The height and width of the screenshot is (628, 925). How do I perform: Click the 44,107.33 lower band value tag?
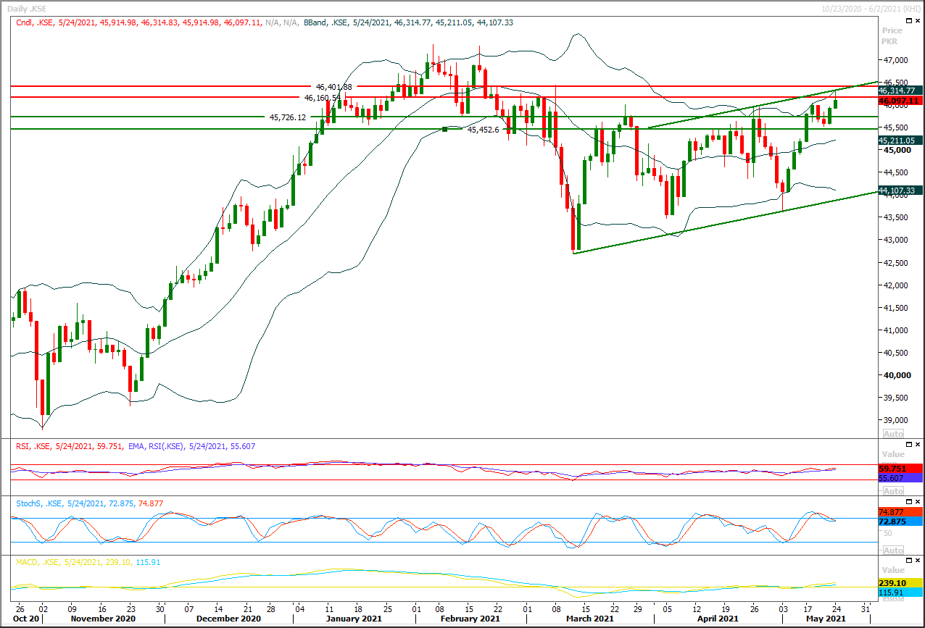coord(899,191)
